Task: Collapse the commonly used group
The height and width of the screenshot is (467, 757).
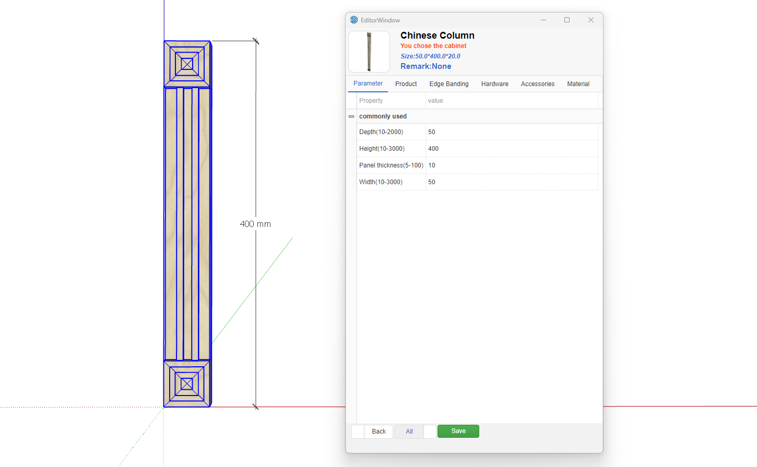Action: 351,116
